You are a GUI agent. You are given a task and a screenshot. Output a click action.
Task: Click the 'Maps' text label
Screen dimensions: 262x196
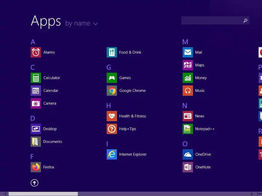[200, 65]
